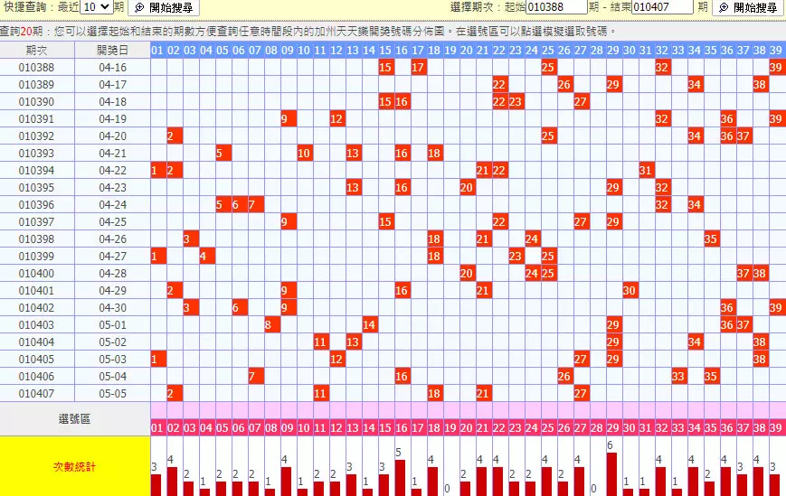The width and height of the screenshot is (786, 496).
Task: Pick number 29 in the 選號區 row
Action: (x=613, y=427)
